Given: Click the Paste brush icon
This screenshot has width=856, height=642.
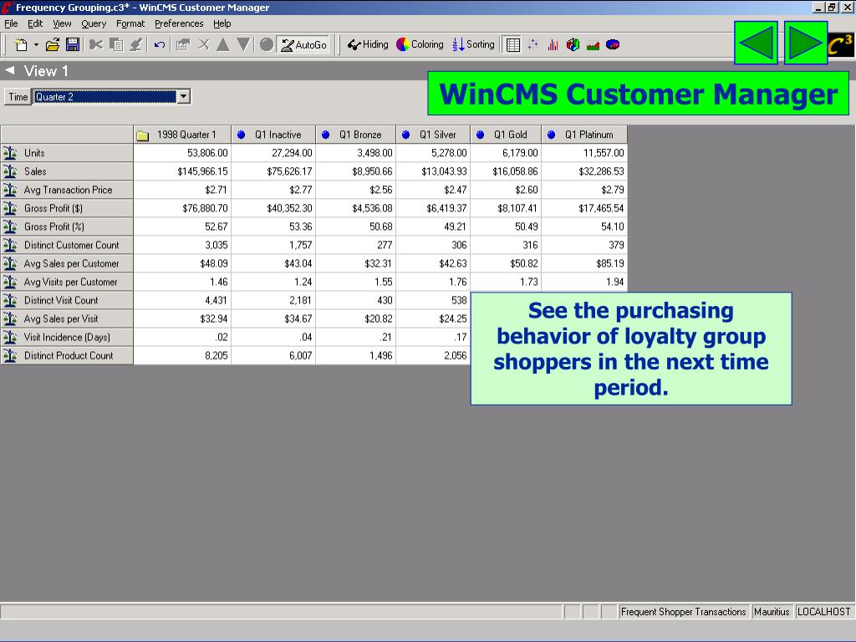Looking at the screenshot, I should click(136, 45).
